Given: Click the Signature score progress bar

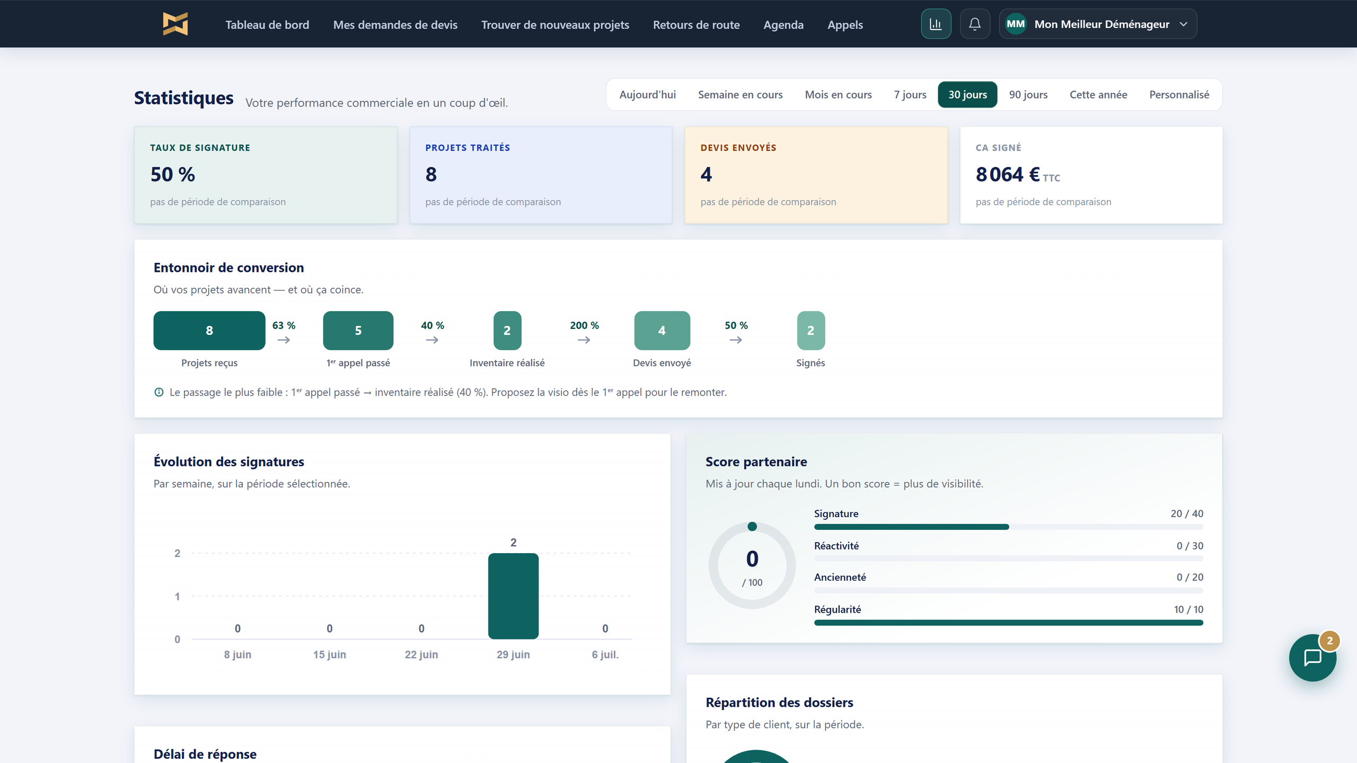Looking at the screenshot, I should (x=1008, y=527).
